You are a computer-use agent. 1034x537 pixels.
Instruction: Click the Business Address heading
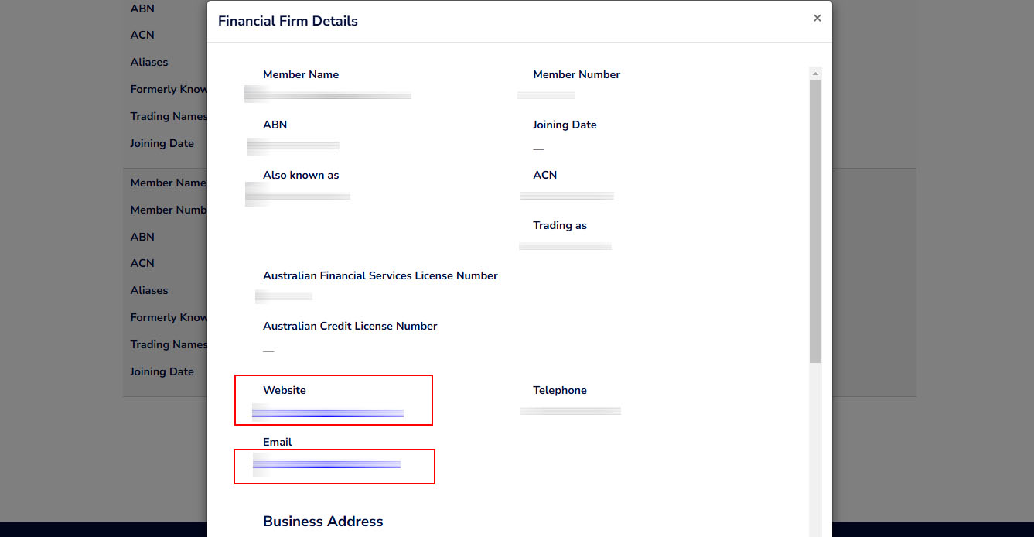click(322, 521)
